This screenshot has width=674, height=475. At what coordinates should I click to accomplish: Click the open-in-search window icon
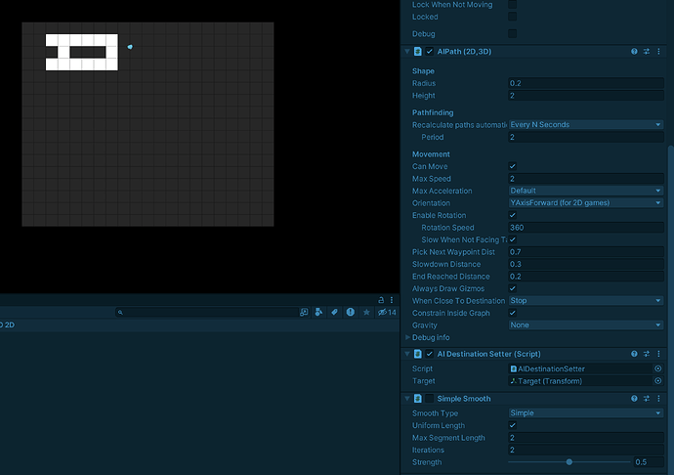[x=304, y=313]
